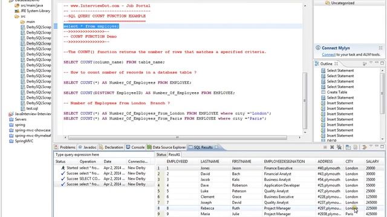
Task: Click EMPLOYEEID column header
Action: (177, 162)
